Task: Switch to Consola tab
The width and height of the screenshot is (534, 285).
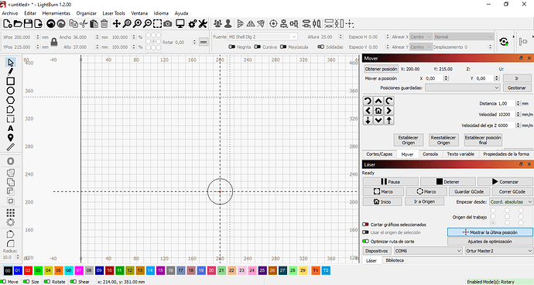Action: [430, 154]
